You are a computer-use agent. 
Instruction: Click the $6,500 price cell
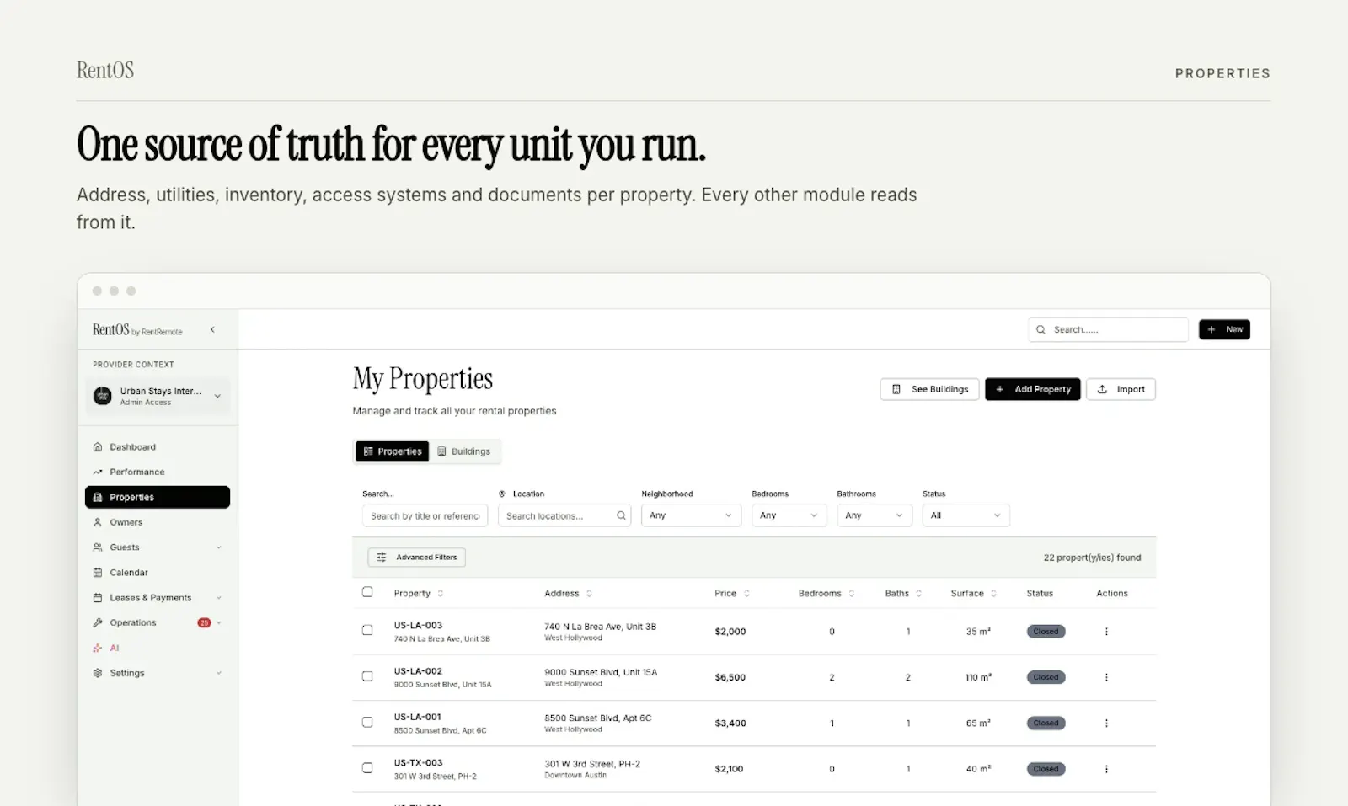730,677
